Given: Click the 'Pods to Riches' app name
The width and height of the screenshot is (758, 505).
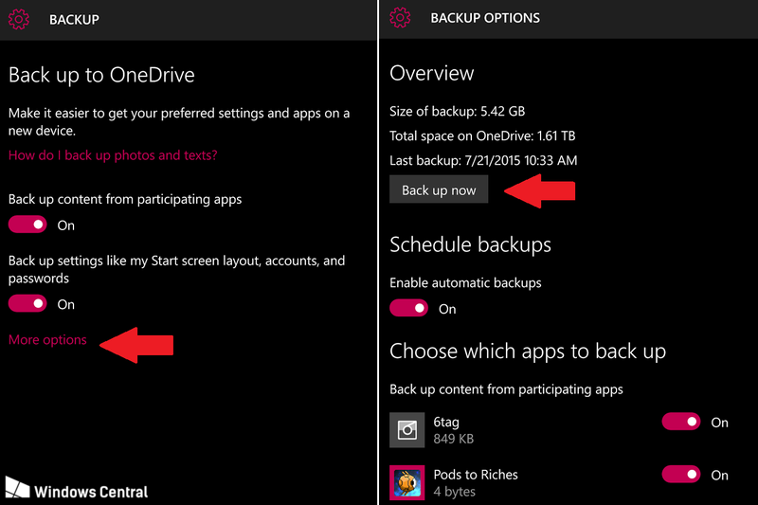Looking at the screenshot, I should click(x=476, y=475).
